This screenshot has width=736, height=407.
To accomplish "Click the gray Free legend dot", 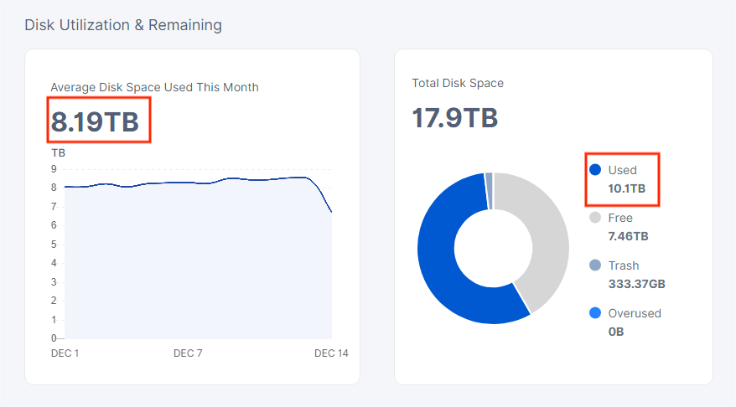I will click(x=595, y=218).
